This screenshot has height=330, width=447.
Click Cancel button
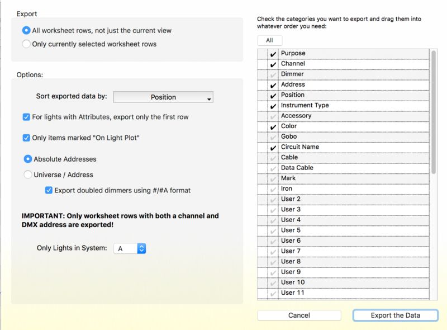click(x=299, y=315)
